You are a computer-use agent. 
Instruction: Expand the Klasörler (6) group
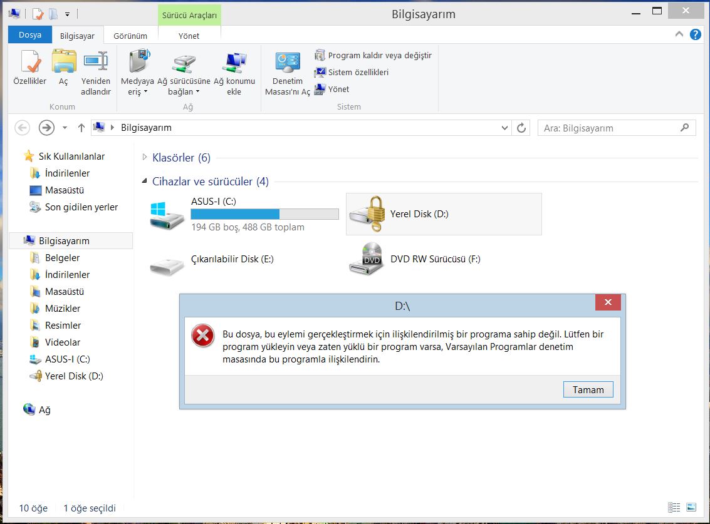[145, 157]
